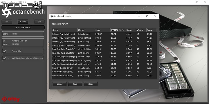Save the benchmark results
The image size is (209, 104).
(75, 84)
